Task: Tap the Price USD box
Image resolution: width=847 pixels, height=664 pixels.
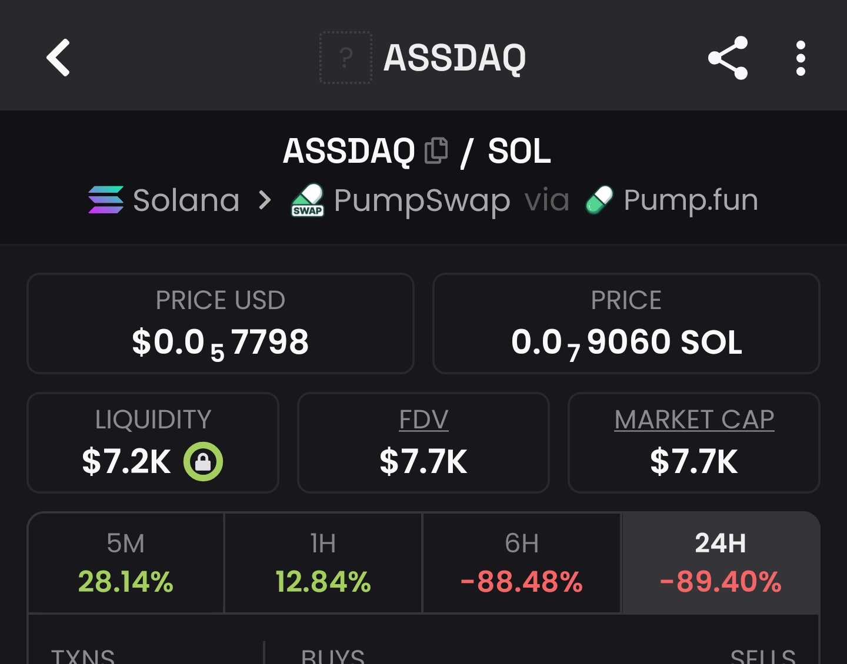Action: point(221,323)
